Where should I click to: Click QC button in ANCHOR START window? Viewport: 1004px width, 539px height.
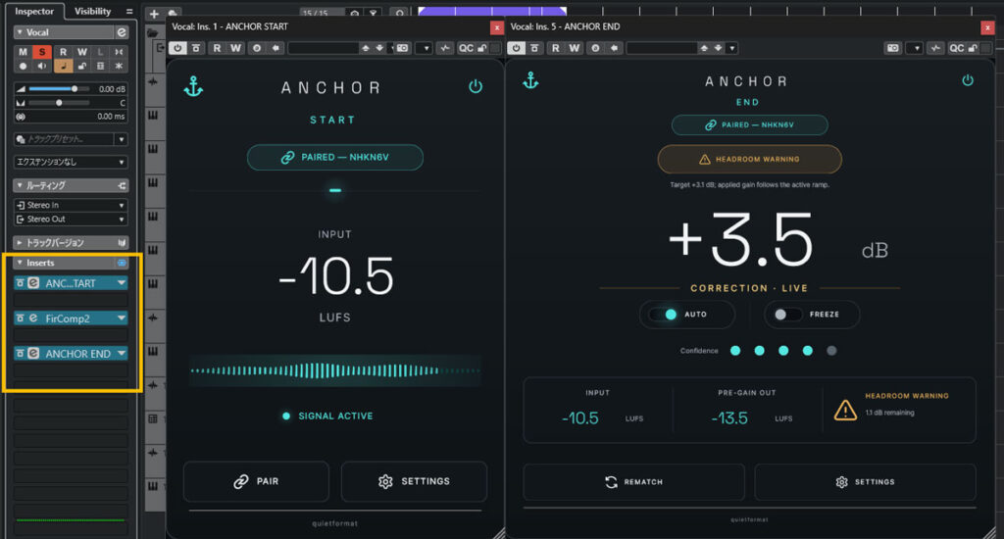pos(466,48)
